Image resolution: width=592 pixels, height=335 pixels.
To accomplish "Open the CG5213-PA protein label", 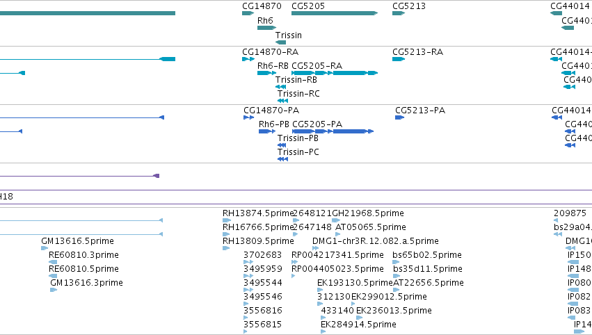I will pos(420,111).
